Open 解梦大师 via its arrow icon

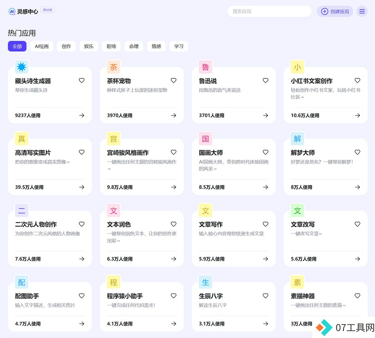pos(357,187)
